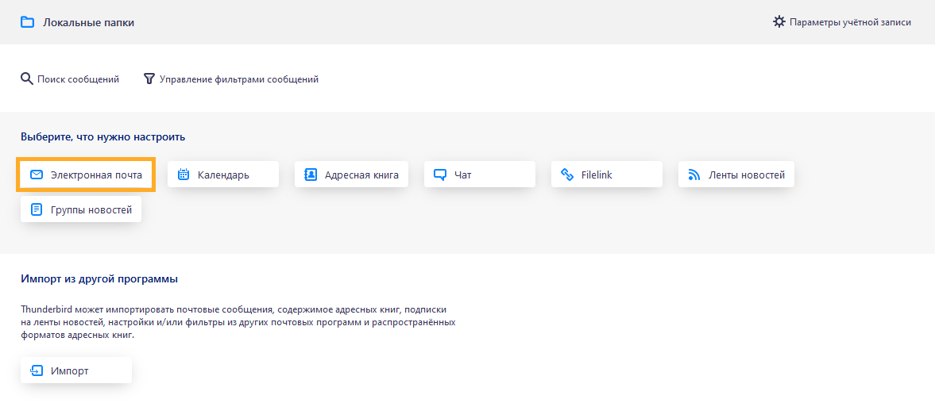Click the Filelink chain icon

[567, 175]
